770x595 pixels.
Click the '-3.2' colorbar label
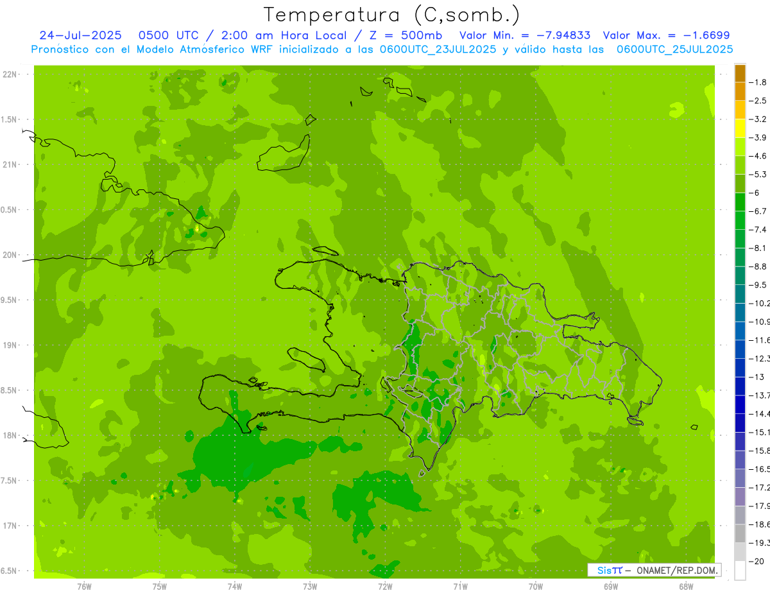click(x=758, y=119)
